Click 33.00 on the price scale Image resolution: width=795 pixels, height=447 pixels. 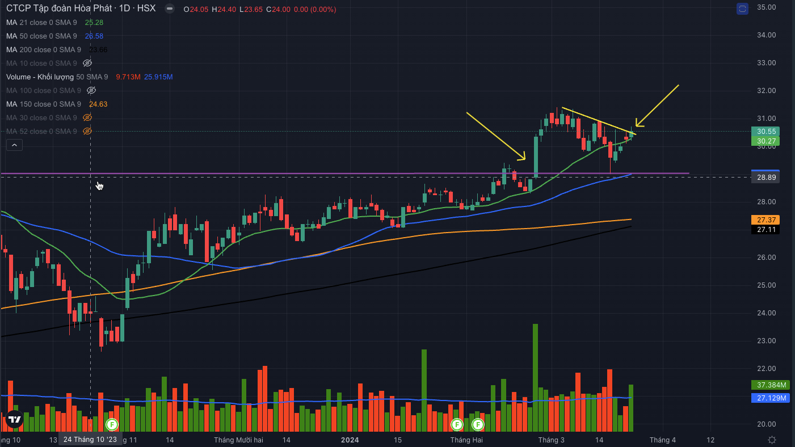tap(767, 63)
